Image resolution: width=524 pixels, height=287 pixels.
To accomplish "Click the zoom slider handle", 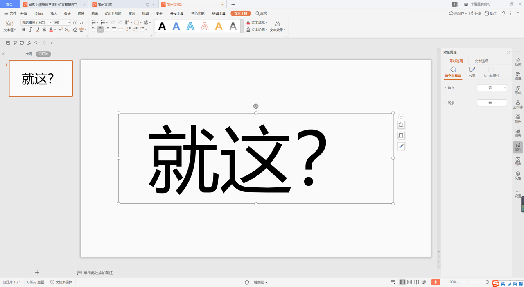I will (488, 282).
